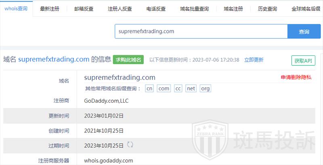The width and height of the screenshot is (323, 165).
Task: Open the whois查询 tab
Action: pyautogui.click(x=16, y=9)
